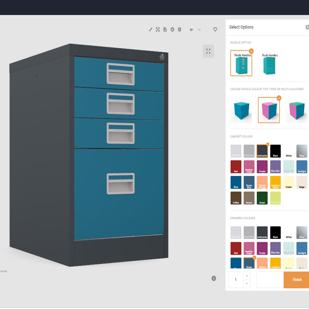Click the ruler dimensions icon
The image size is (309, 309).
pyautogui.click(x=151, y=30)
